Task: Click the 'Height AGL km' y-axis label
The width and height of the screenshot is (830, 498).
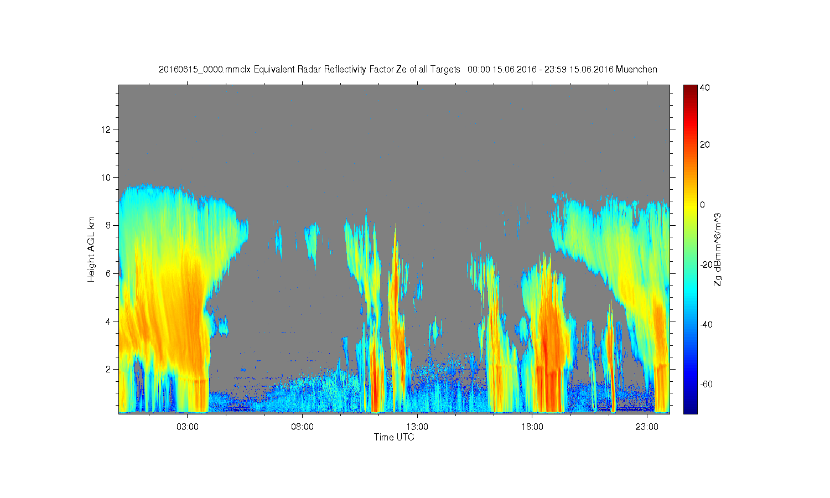Action: (91, 249)
